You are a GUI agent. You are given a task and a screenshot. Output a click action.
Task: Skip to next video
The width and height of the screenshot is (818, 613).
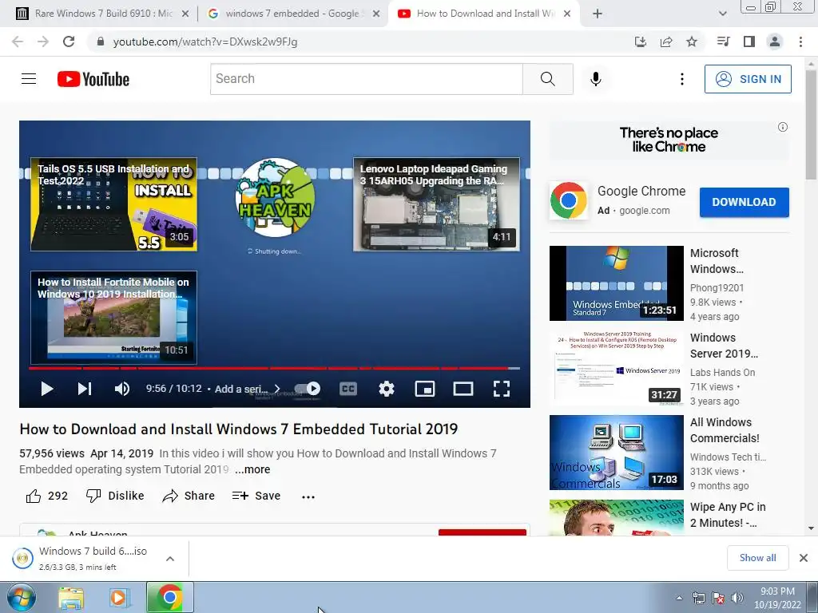[85, 389]
